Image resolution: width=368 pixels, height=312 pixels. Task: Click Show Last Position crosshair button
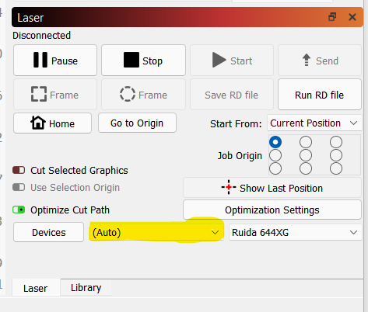pyautogui.click(x=272, y=188)
